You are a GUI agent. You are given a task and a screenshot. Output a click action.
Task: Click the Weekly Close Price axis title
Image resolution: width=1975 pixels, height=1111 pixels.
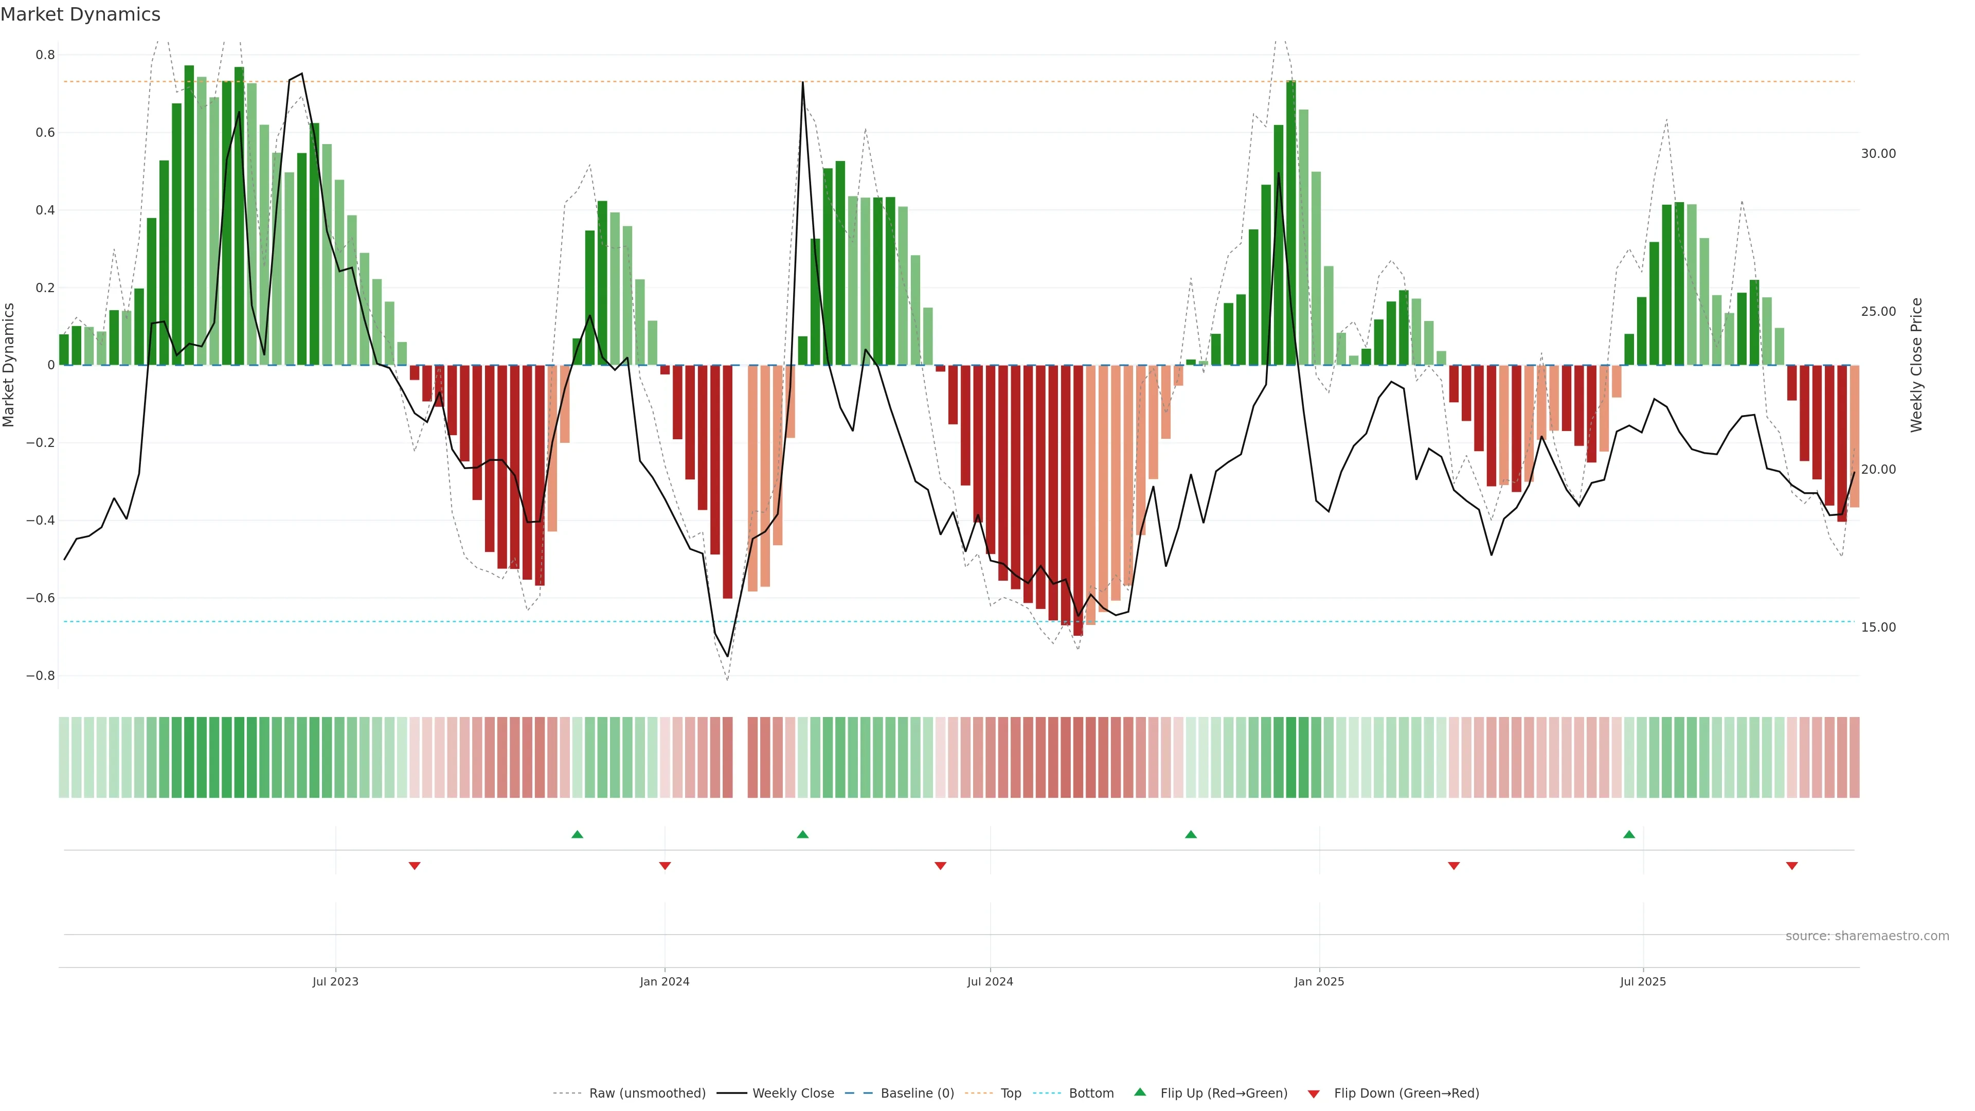coord(1916,365)
